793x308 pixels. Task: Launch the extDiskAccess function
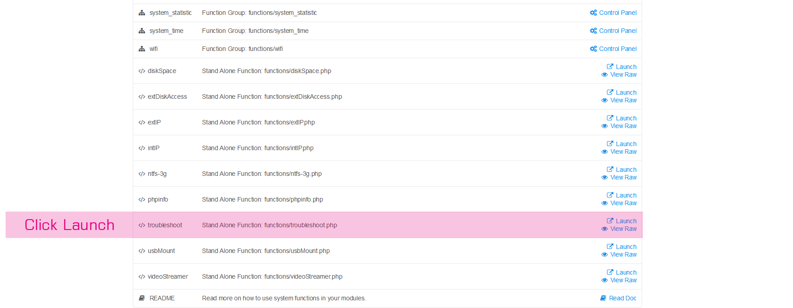tap(625, 92)
